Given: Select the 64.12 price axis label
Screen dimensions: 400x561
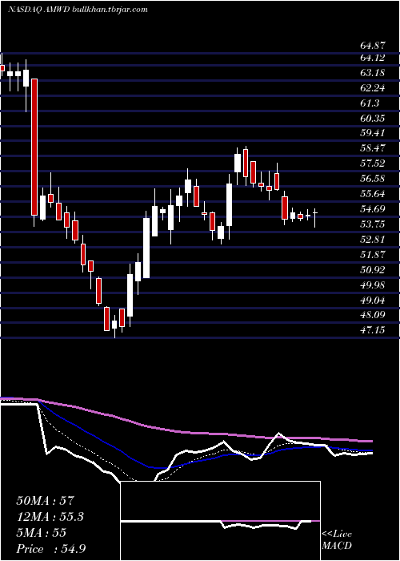Looking at the screenshot, I should coord(373,58).
